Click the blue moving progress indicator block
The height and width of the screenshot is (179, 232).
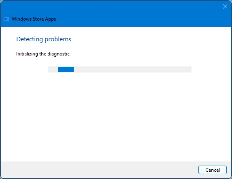tap(66, 69)
